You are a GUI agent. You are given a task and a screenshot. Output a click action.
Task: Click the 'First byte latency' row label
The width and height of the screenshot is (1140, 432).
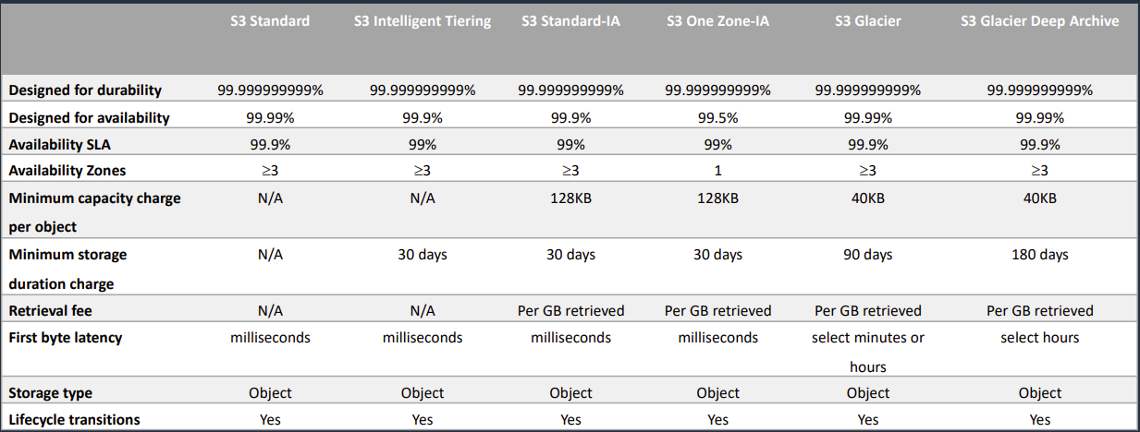tap(66, 338)
